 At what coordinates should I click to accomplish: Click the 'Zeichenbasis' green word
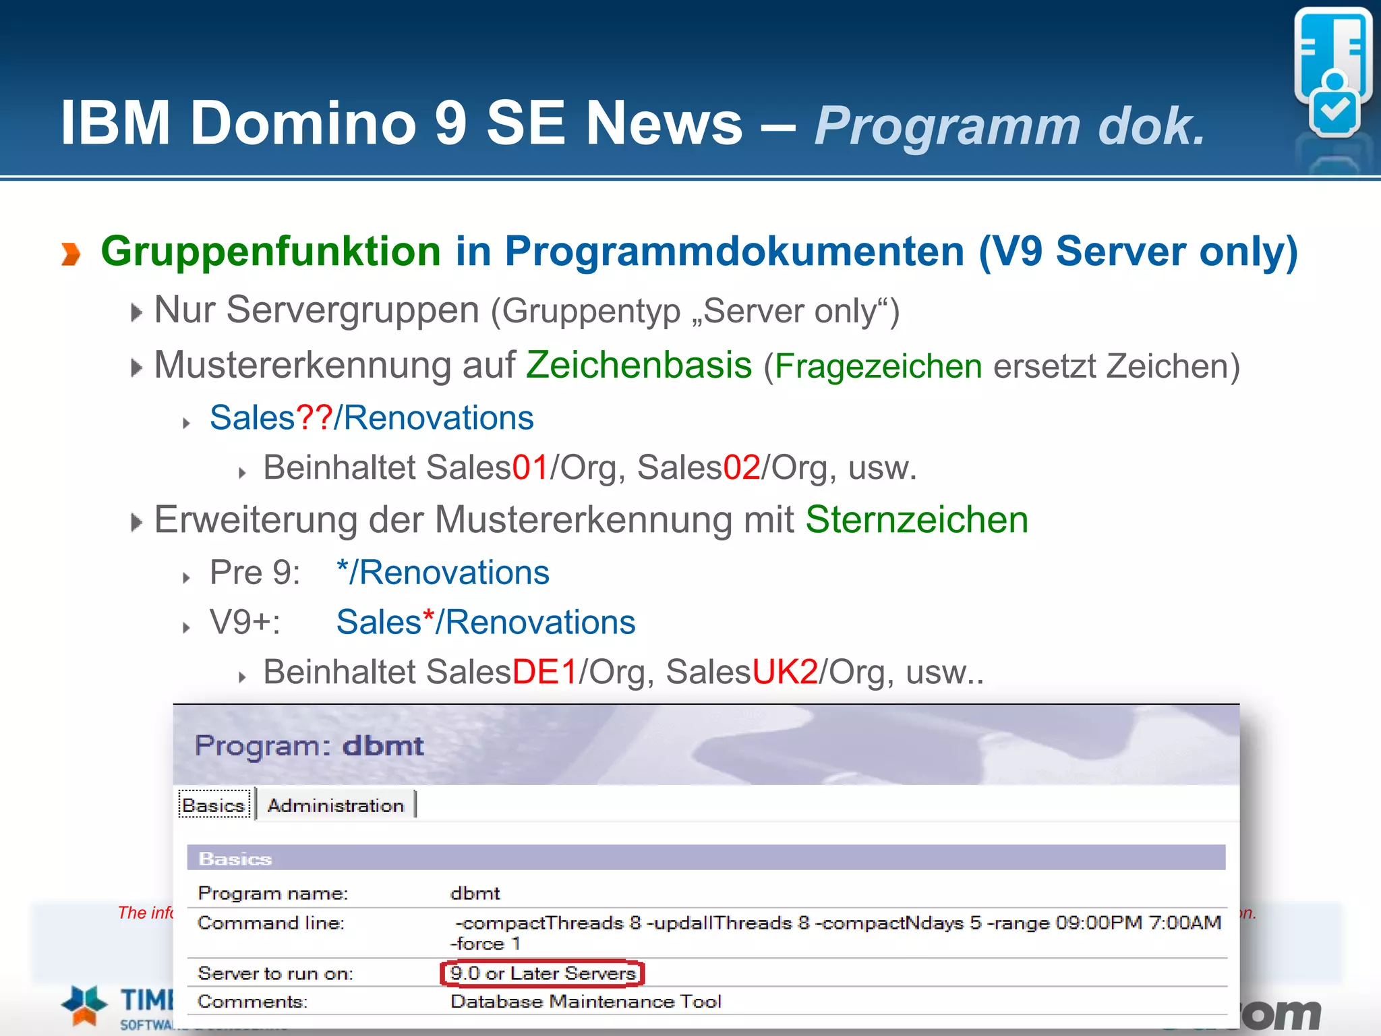click(x=639, y=366)
